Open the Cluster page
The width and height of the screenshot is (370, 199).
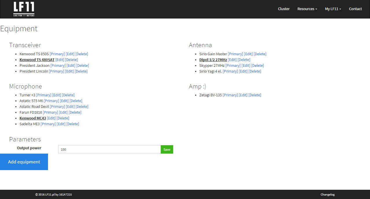click(x=284, y=9)
